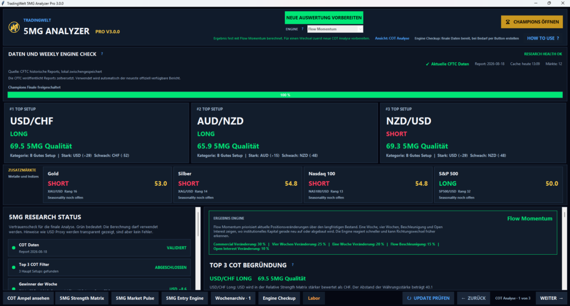
Task: Click the green 100 % progress bar
Action: [x=285, y=95]
